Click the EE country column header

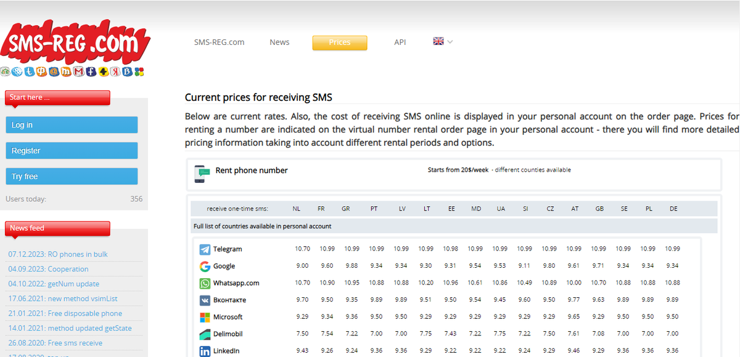point(451,209)
